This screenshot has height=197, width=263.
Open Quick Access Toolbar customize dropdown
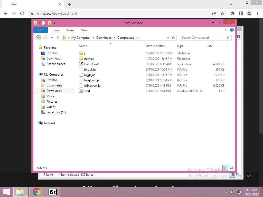(54, 23)
